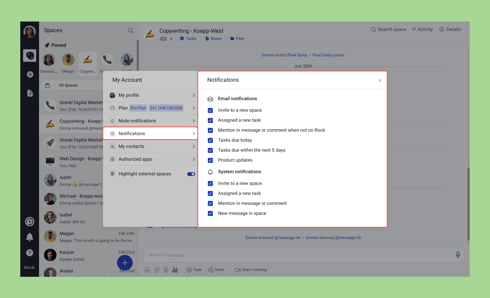Screen dimensions: 490x298
Task: Expand Authorized apps chevron arrow
Action: click(x=194, y=159)
